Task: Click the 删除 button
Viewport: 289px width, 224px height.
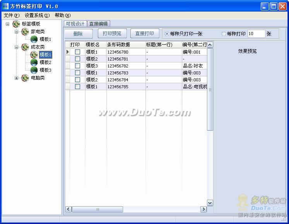Action: click(78, 34)
